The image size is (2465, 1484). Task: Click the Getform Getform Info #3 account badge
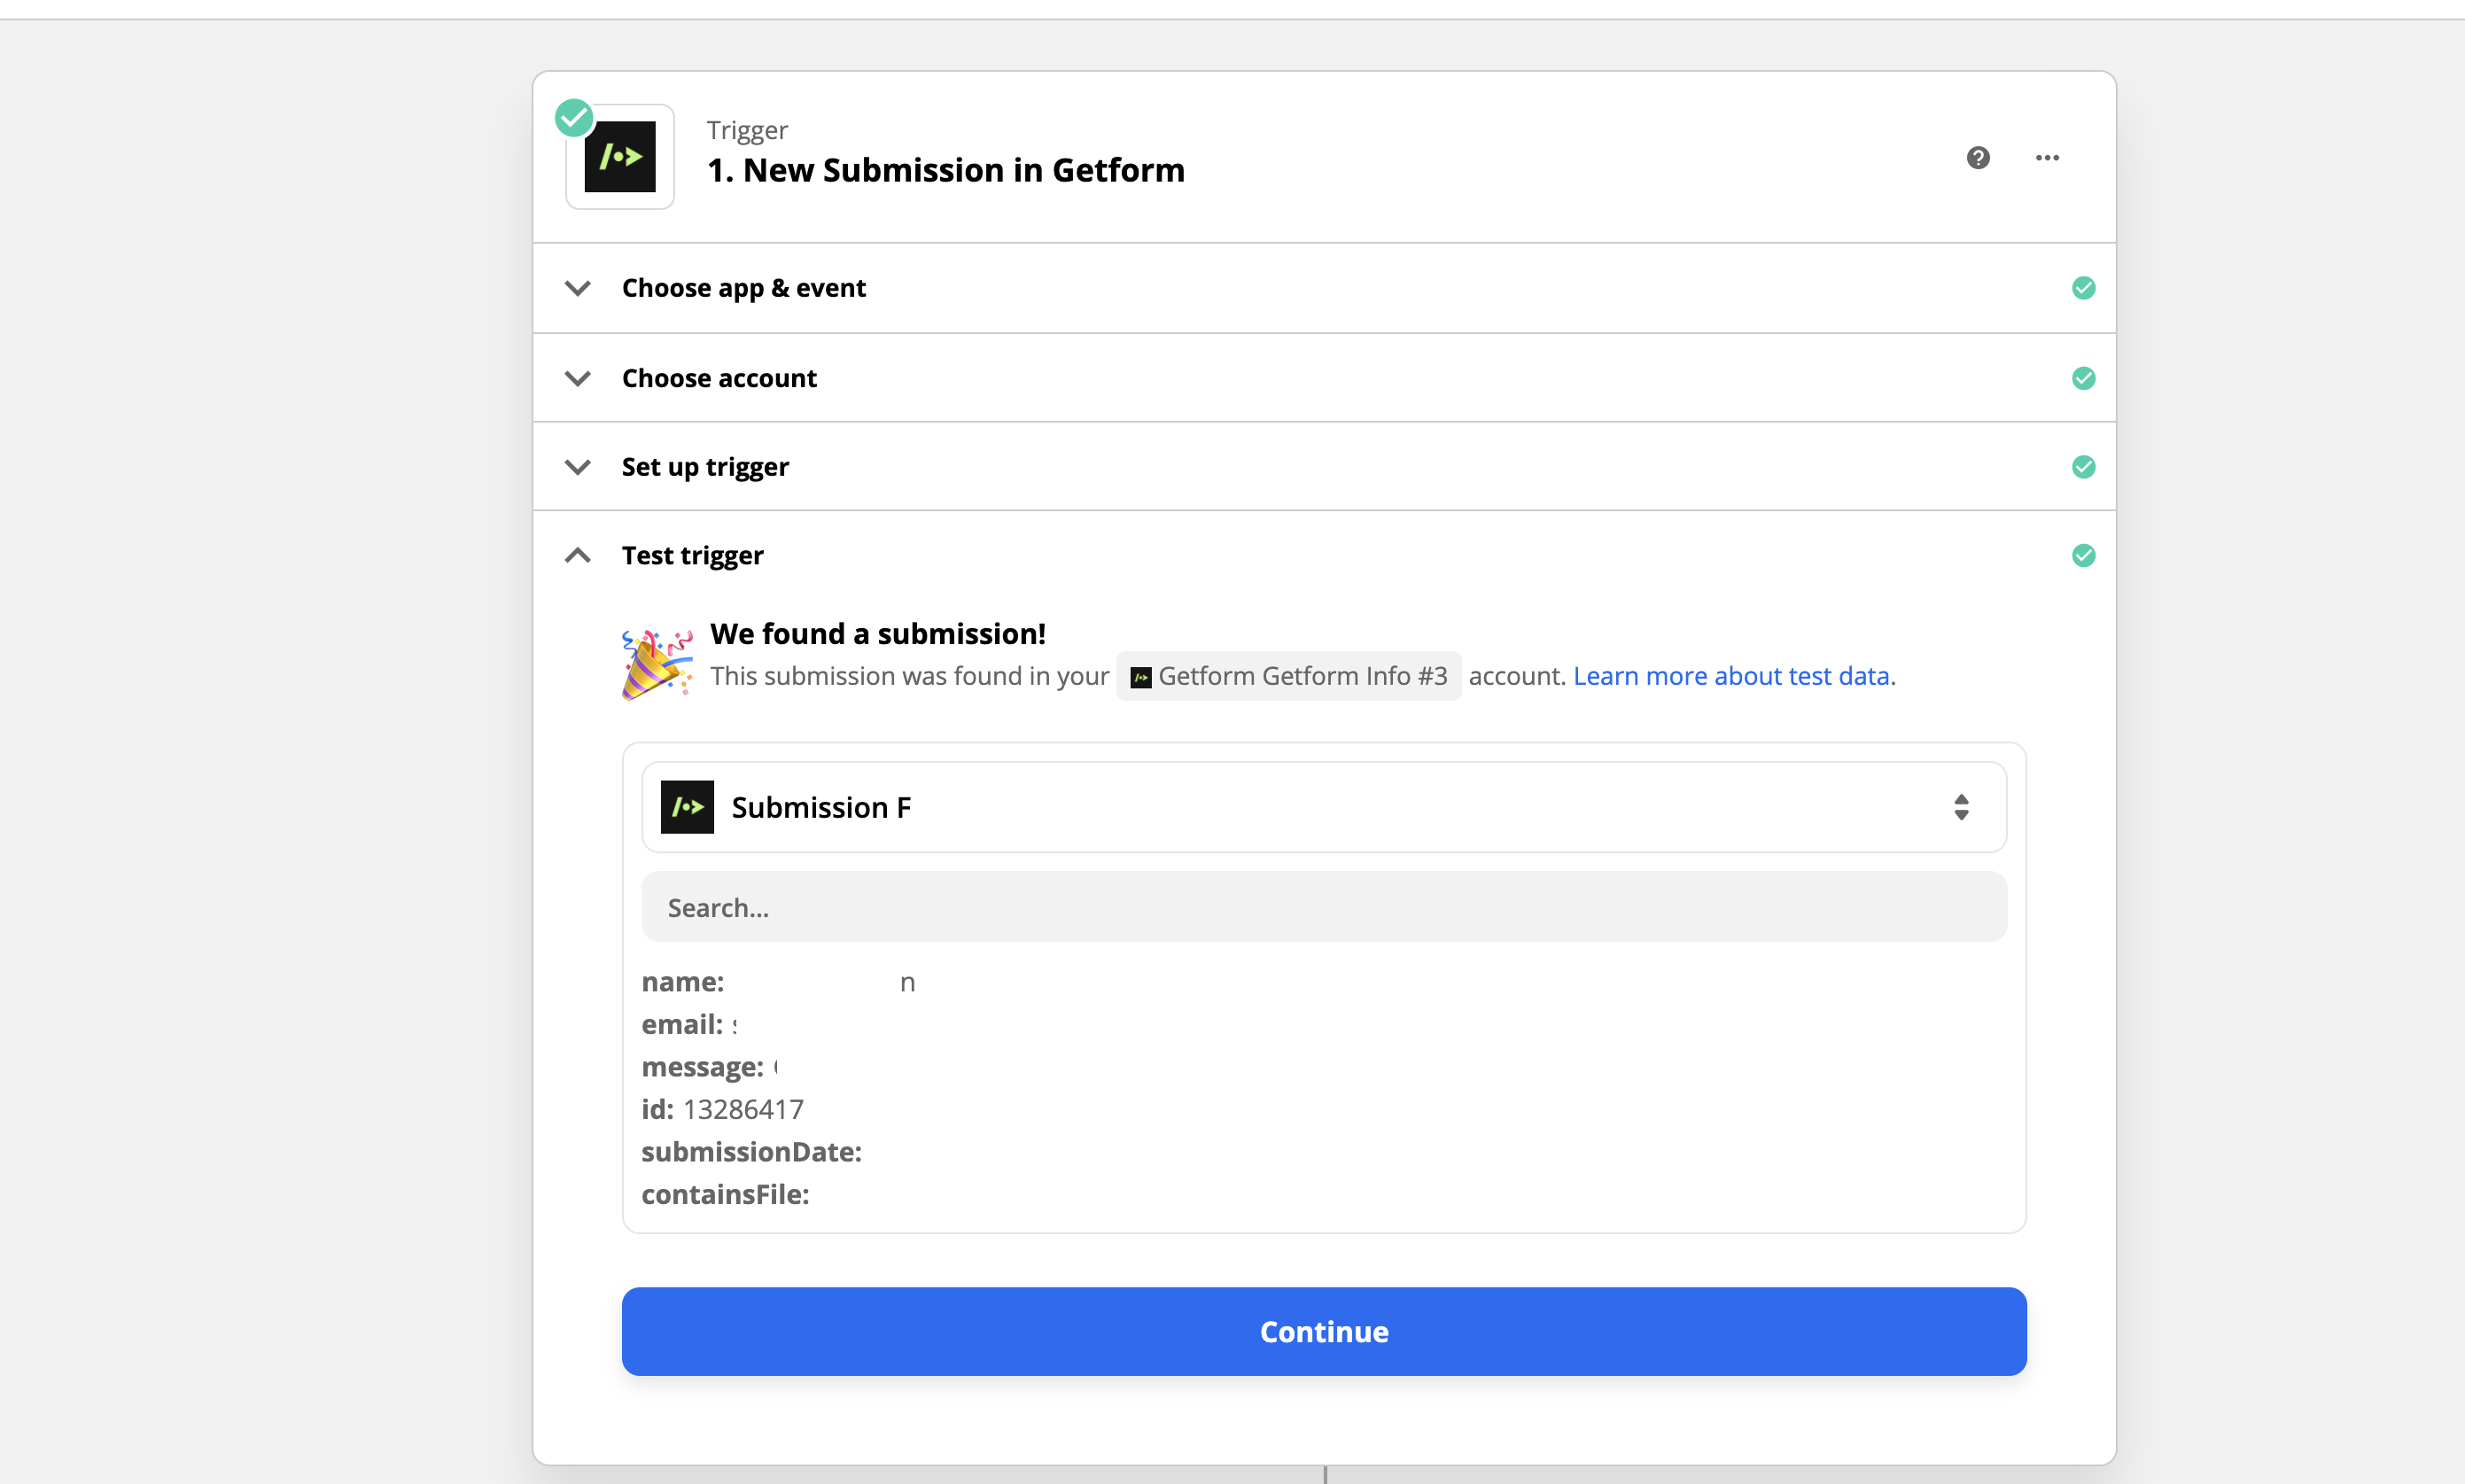1288,676
